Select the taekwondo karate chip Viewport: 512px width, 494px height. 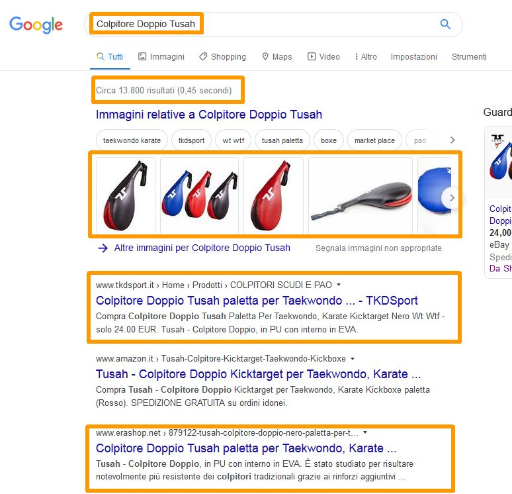tap(132, 140)
